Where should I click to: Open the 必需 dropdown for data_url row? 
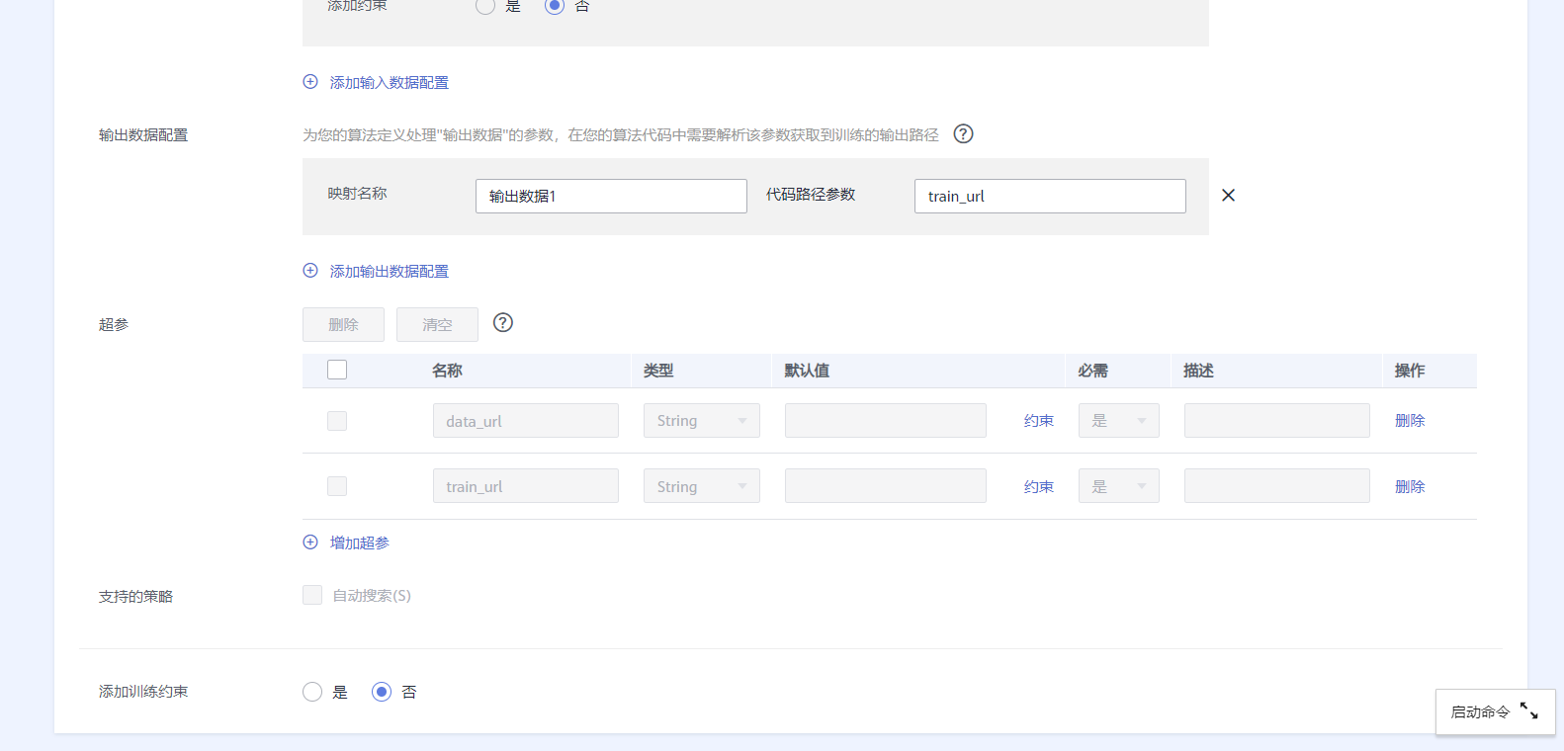click(1119, 421)
